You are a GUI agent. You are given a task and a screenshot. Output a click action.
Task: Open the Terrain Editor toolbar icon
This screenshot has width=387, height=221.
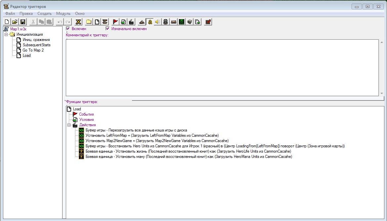coord(142,22)
